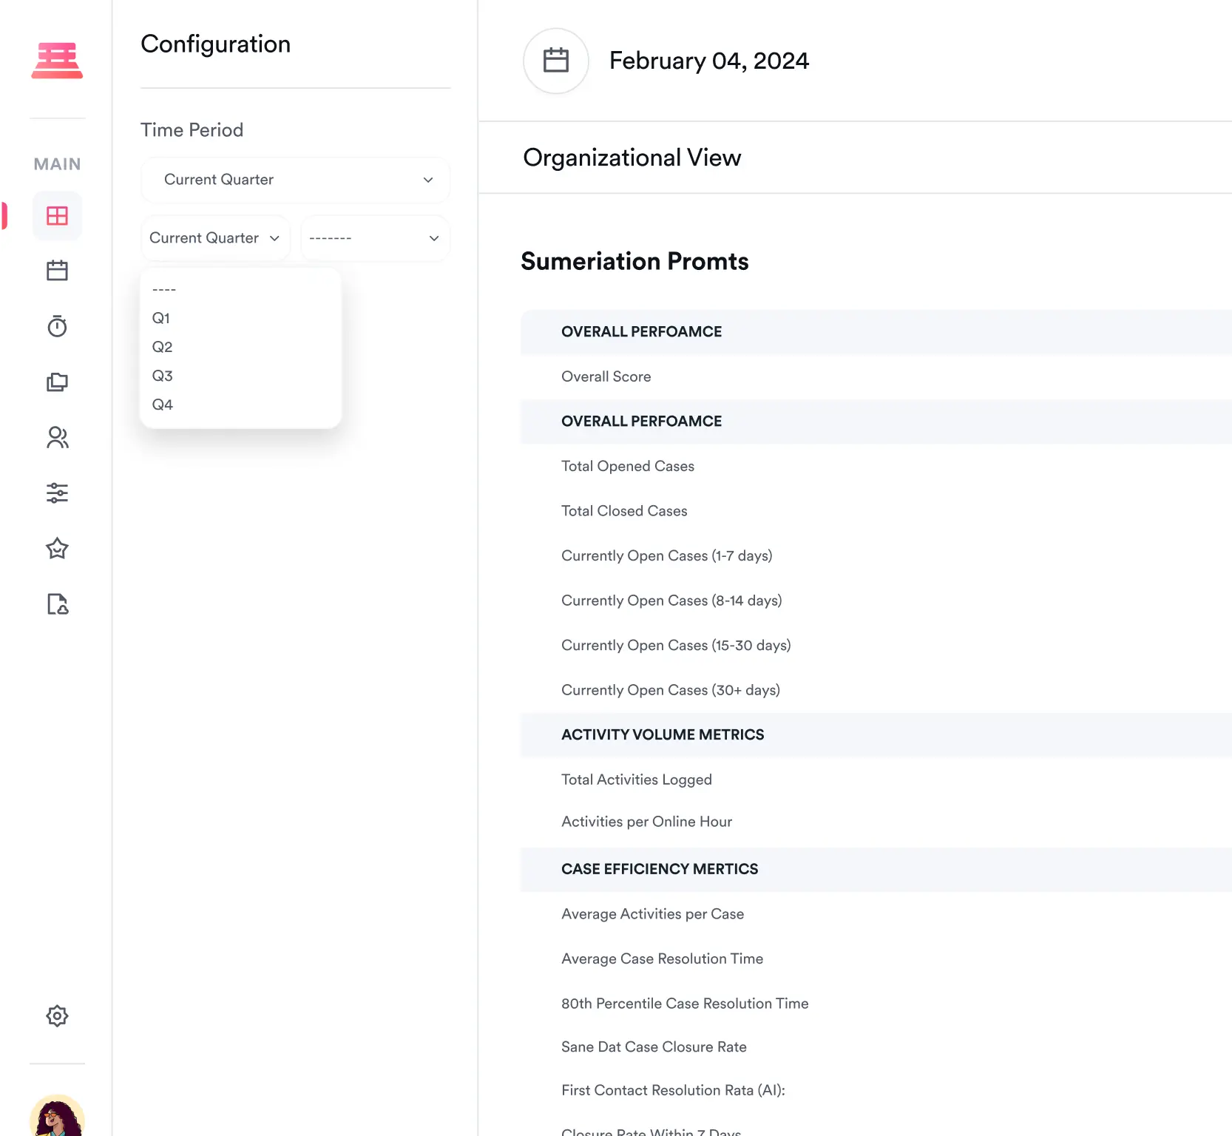
Task: Click the app logo at top left
Action: click(x=57, y=61)
